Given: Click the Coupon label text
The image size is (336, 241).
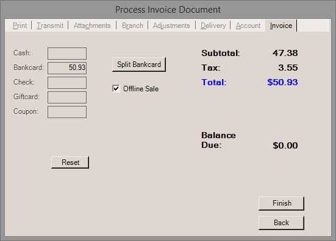Looking at the screenshot, I should pos(26,111).
